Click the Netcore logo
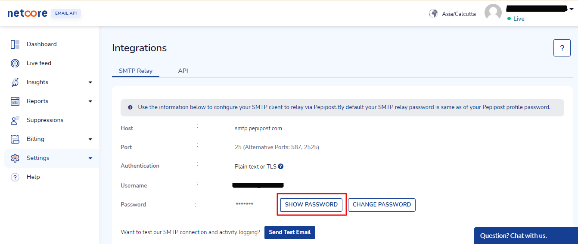The height and width of the screenshot is (244, 578). click(x=27, y=13)
